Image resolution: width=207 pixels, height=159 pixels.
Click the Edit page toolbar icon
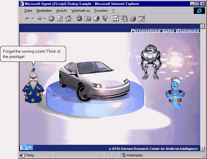(141, 18)
